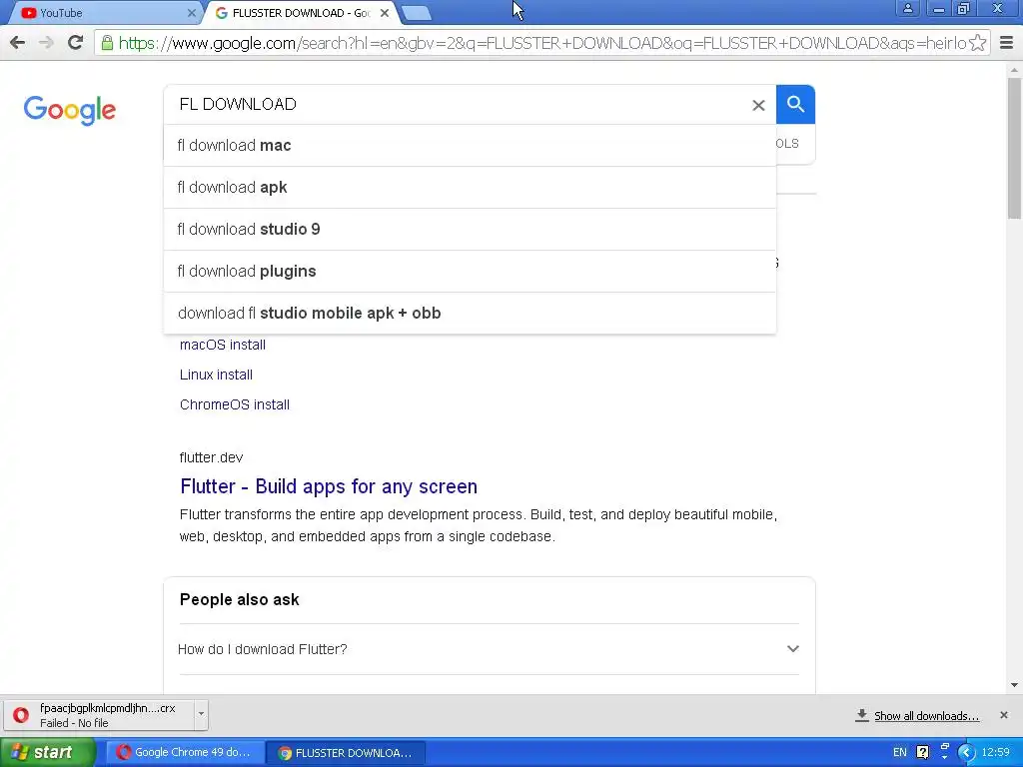Close the downloads bar
This screenshot has height=767, width=1023.
tap(1003, 715)
